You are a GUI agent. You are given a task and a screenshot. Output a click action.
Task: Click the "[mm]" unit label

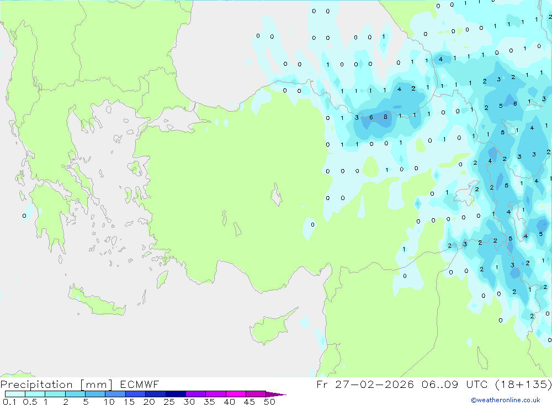[97, 385]
